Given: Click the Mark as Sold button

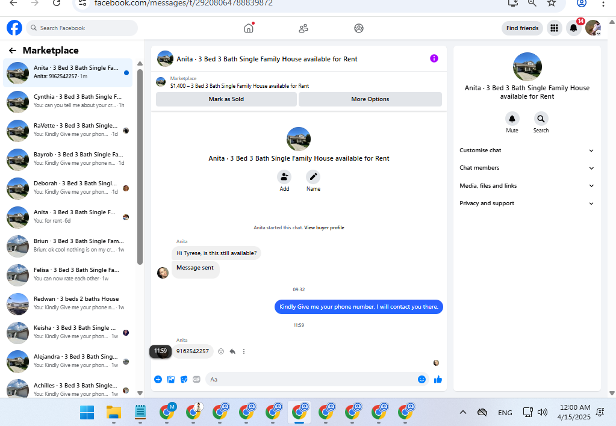Looking at the screenshot, I should coord(226,99).
